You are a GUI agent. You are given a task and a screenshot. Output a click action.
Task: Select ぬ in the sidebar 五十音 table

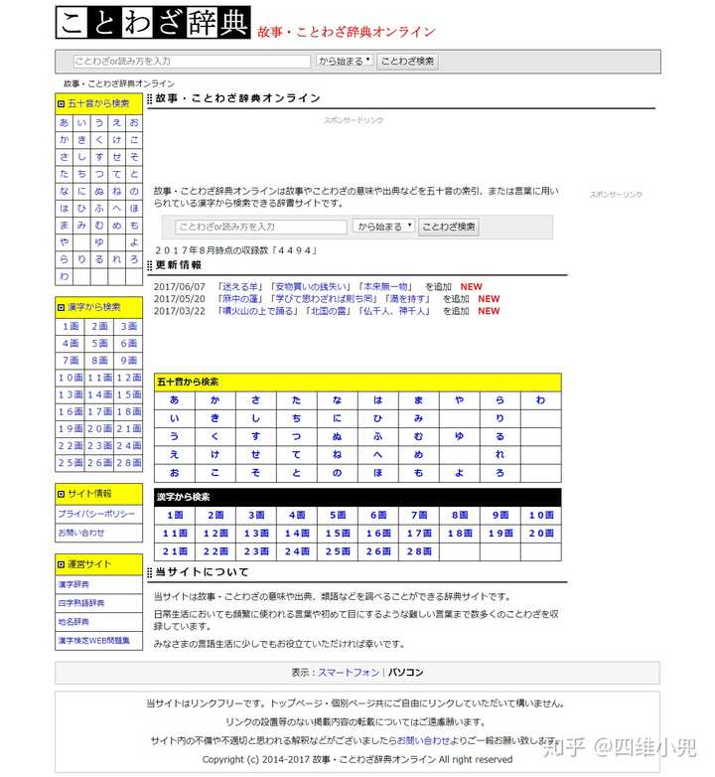[x=99, y=192]
